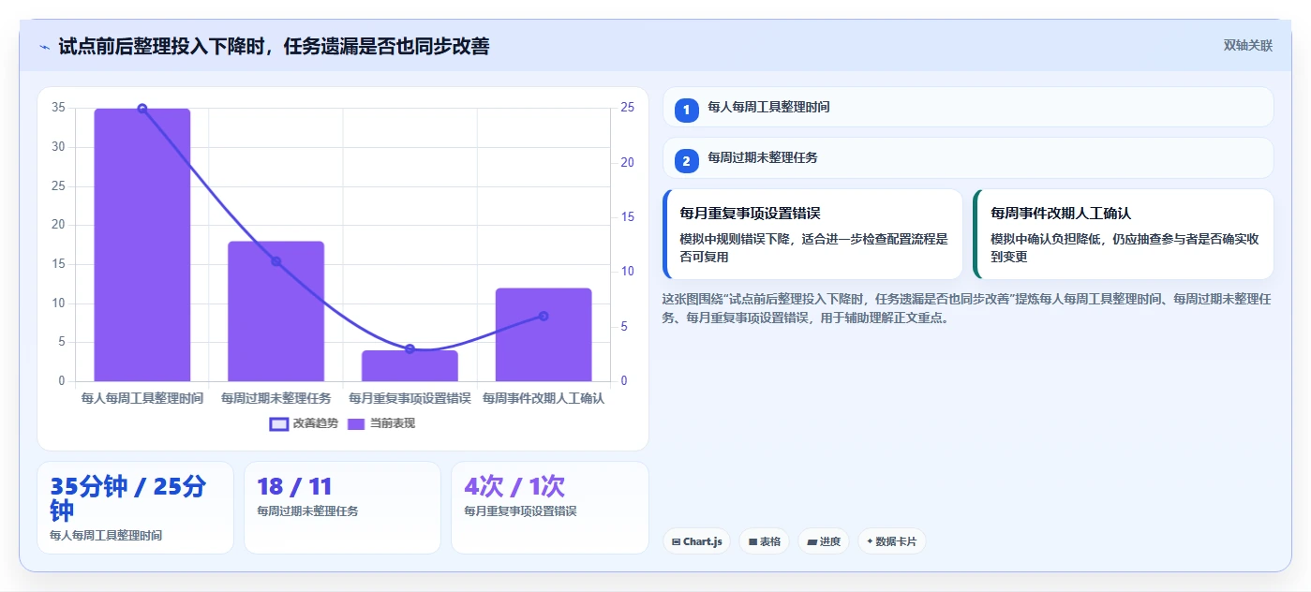1311x592 pixels.
Task: Click the 每月重复事项设置错误 bar in the chart
Action: pos(410,365)
